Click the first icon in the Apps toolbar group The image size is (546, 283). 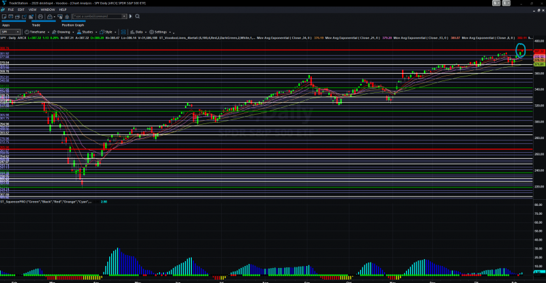point(4,16)
